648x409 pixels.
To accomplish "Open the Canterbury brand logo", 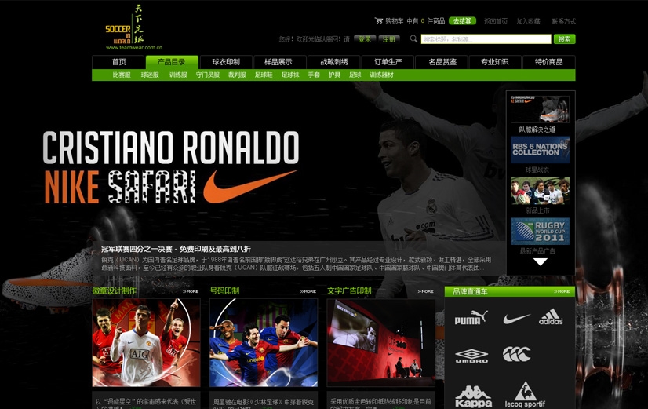I will coord(516,355).
